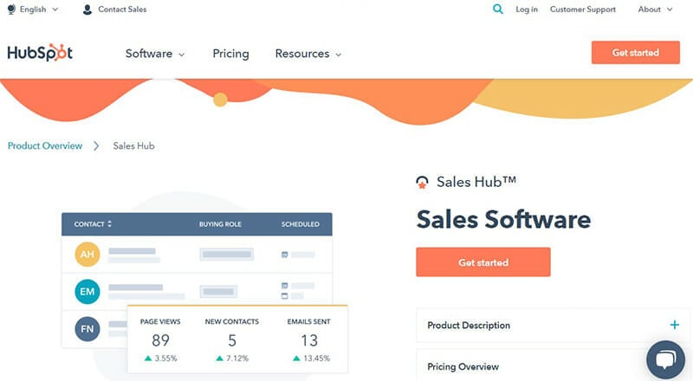Open the About dropdown menu
This screenshot has width=693, height=381.
(655, 10)
